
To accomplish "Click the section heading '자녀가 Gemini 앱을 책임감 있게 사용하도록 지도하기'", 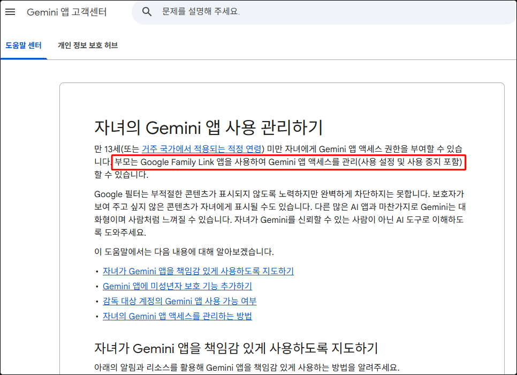I will click(x=236, y=348).
